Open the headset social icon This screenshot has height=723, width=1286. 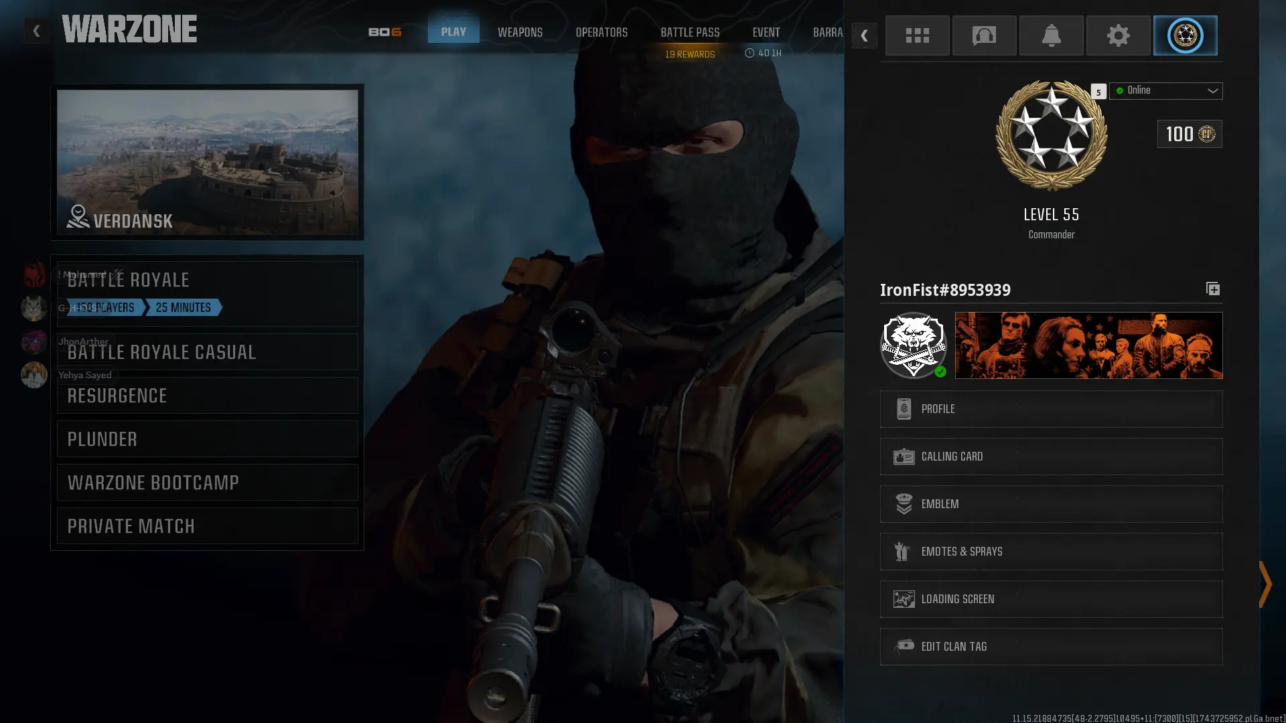(984, 35)
